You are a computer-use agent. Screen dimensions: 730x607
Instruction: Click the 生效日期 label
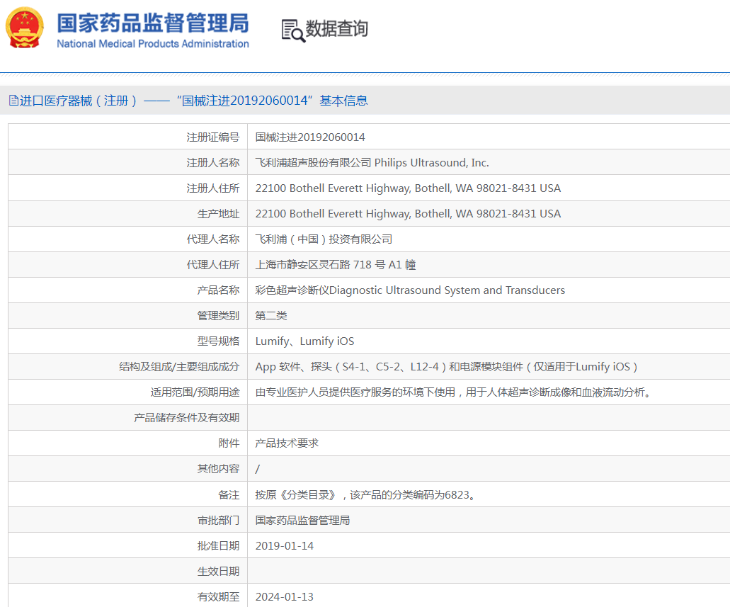click(218, 572)
